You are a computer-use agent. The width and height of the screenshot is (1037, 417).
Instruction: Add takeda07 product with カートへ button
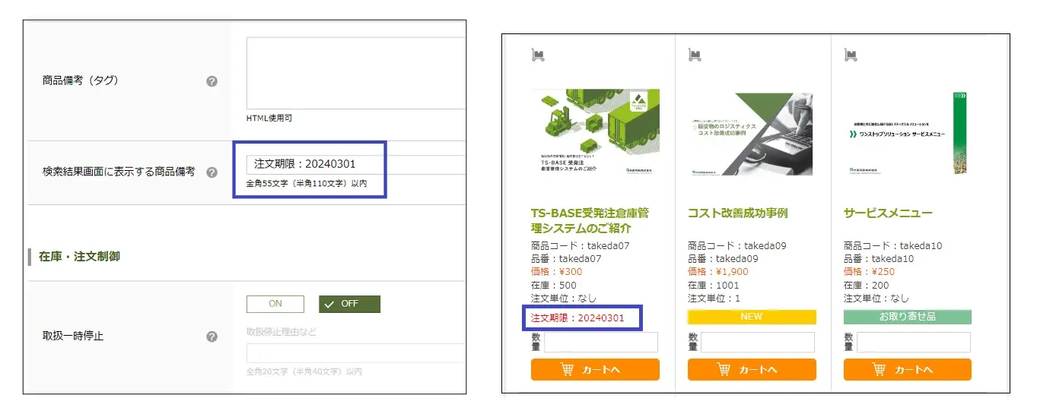595,370
